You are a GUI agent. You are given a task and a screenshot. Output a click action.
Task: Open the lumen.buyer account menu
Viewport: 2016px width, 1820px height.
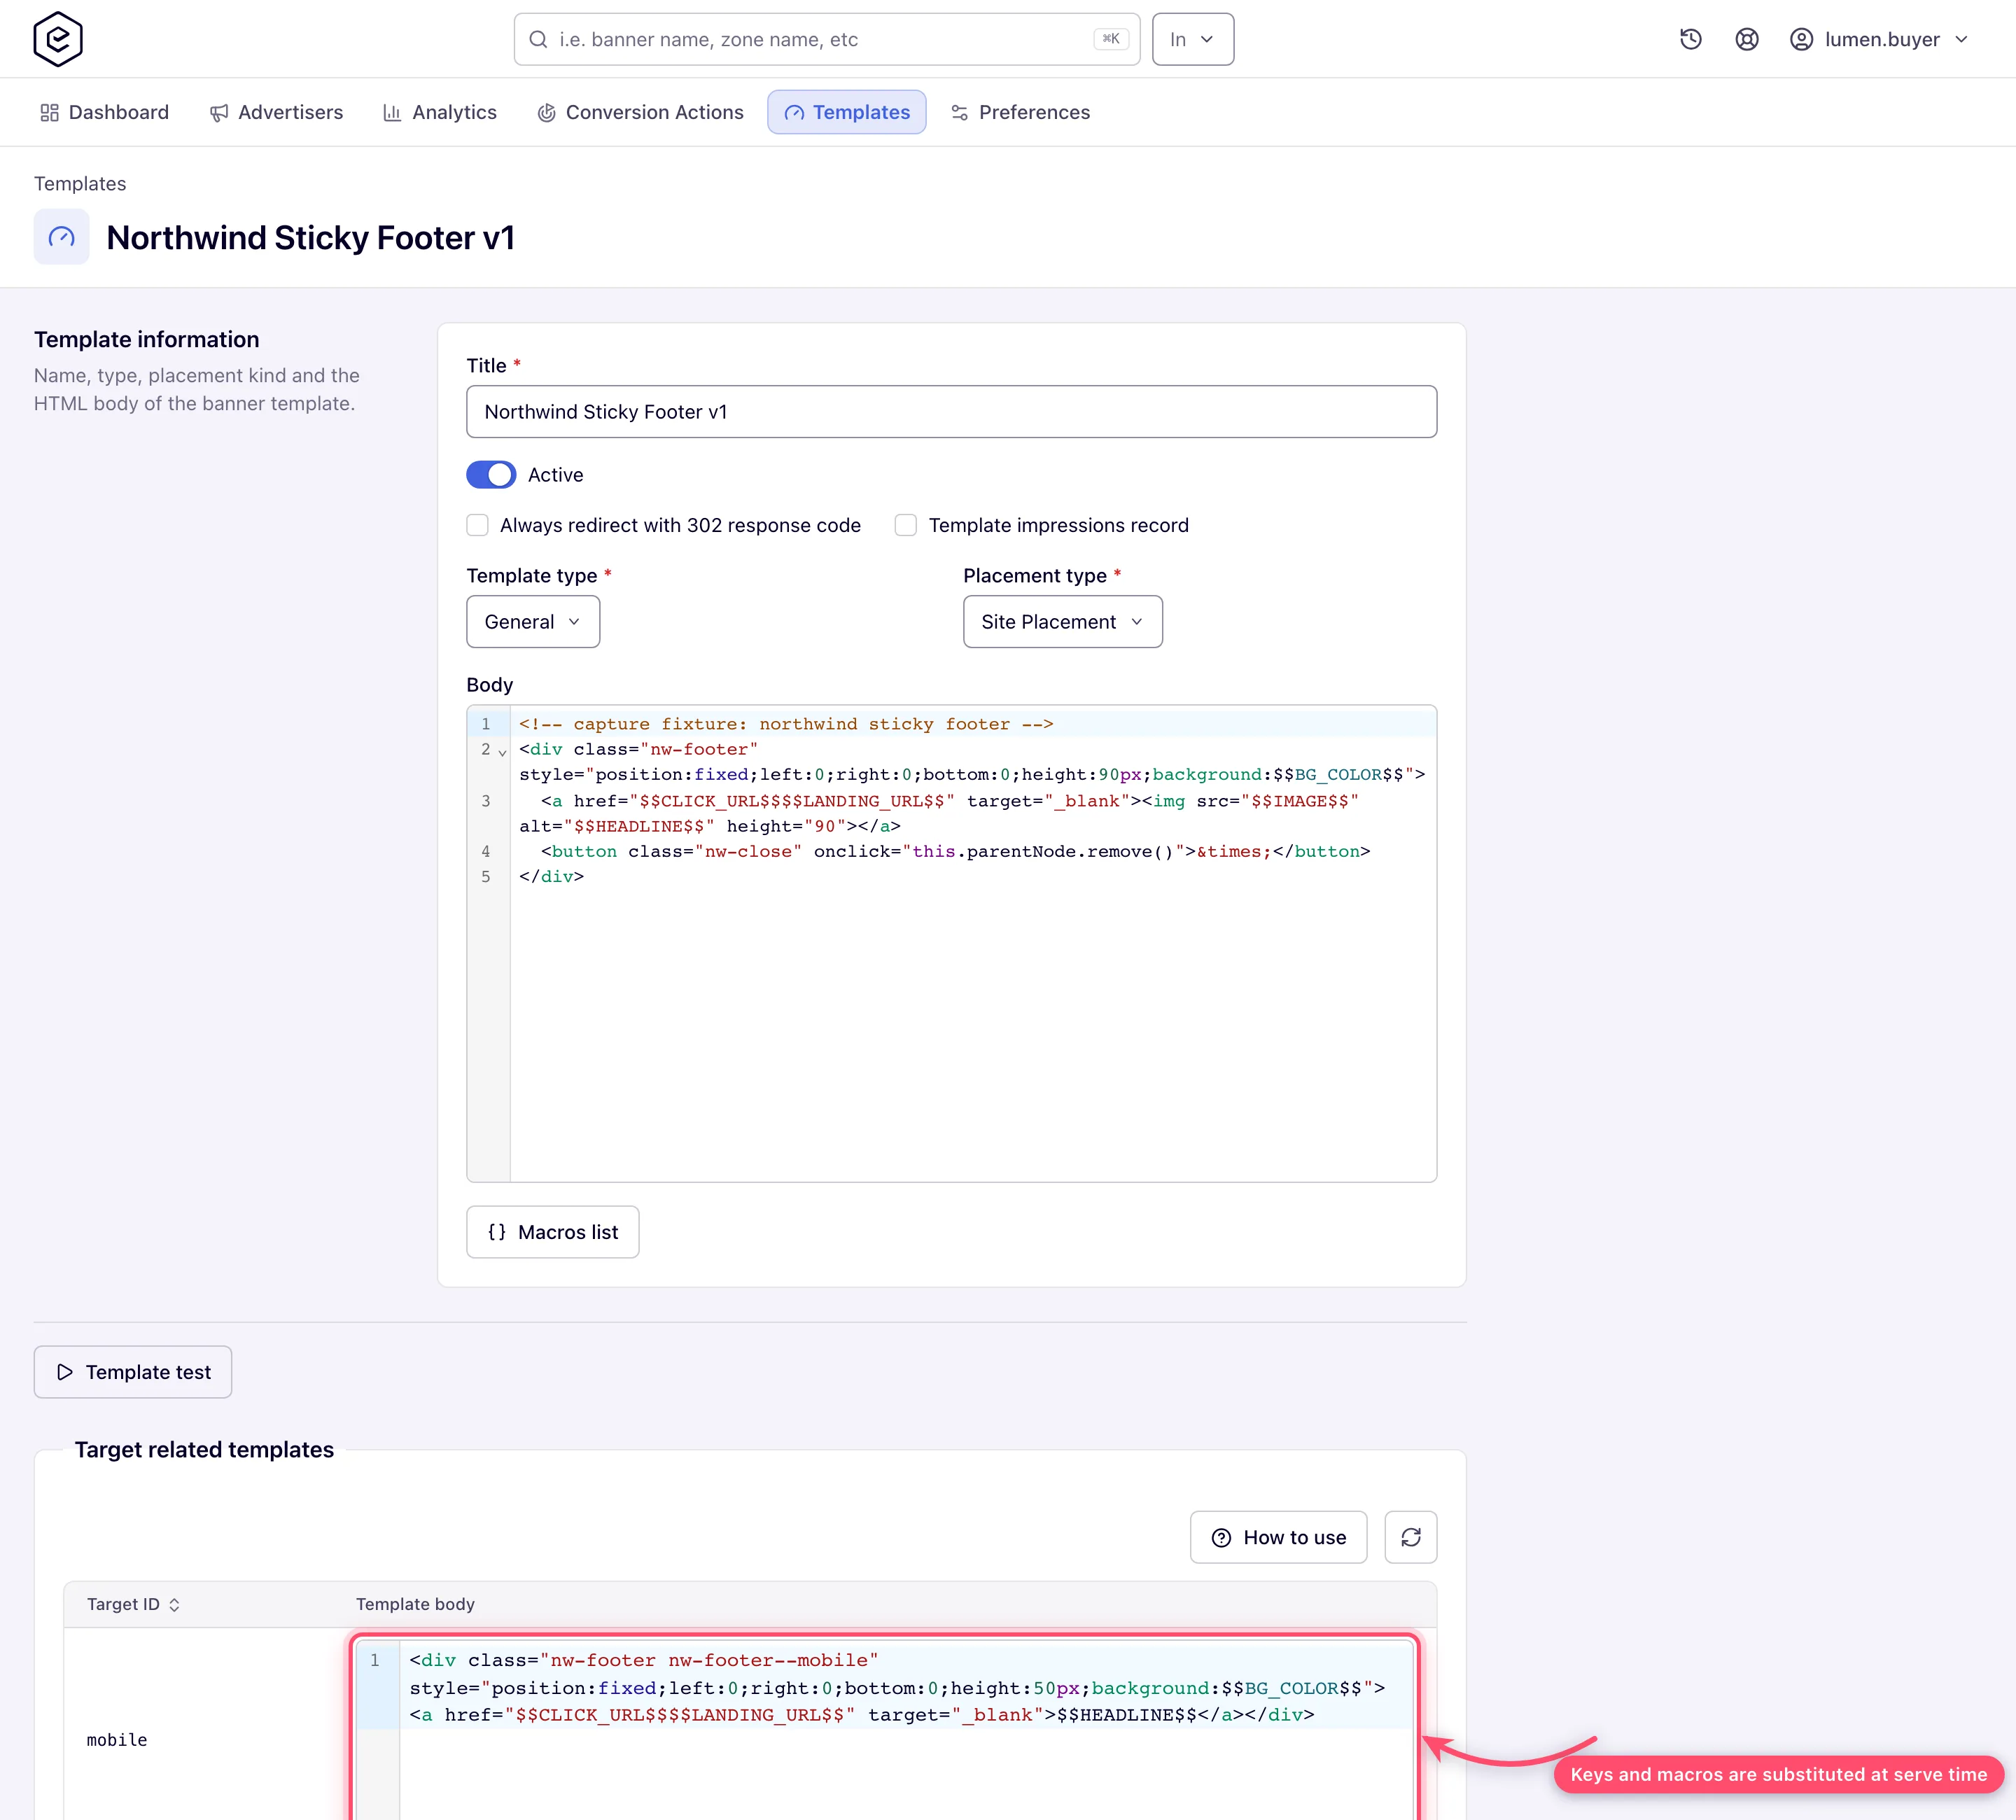(x=1879, y=39)
